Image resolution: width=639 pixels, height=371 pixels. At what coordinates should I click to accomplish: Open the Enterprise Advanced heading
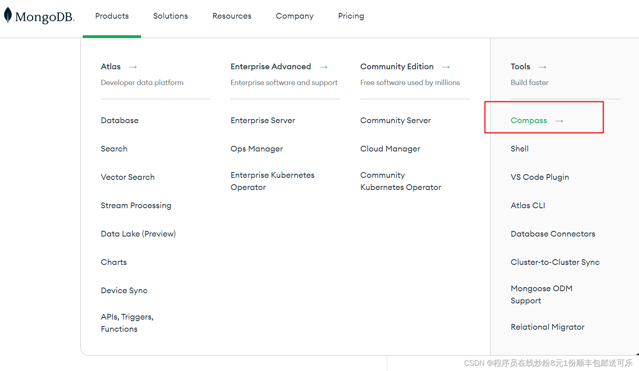(x=271, y=66)
